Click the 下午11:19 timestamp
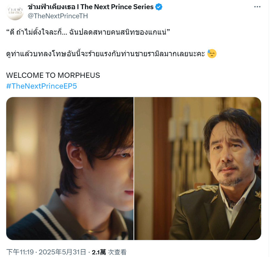 point(20,252)
